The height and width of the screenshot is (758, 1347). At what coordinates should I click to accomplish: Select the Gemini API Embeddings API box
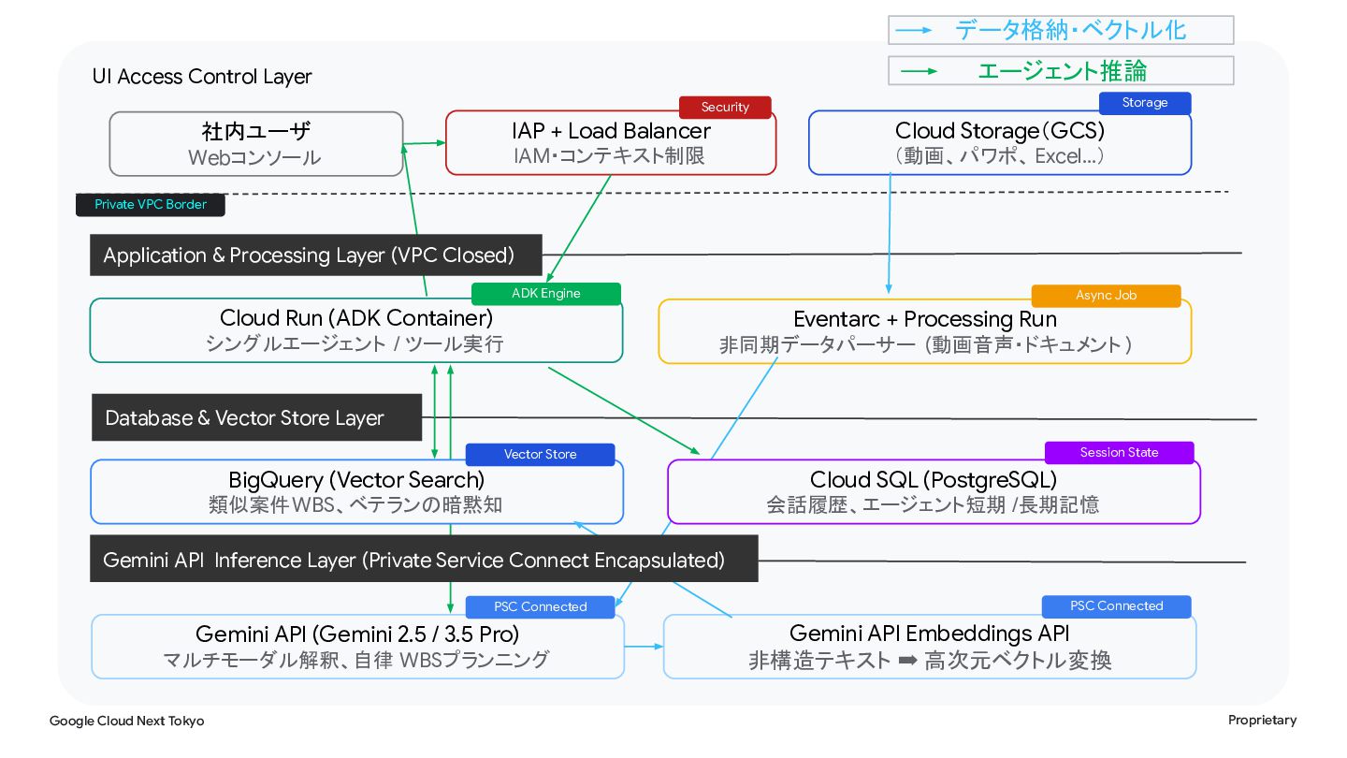click(930, 647)
